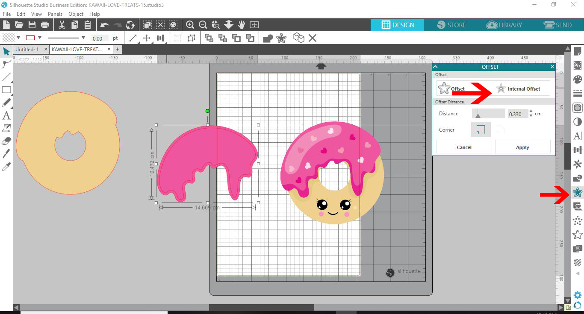Choose the Rectangle drawing tool

(6, 90)
